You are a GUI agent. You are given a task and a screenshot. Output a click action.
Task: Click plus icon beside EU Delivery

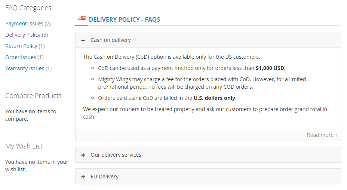pyautogui.click(x=83, y=177)
